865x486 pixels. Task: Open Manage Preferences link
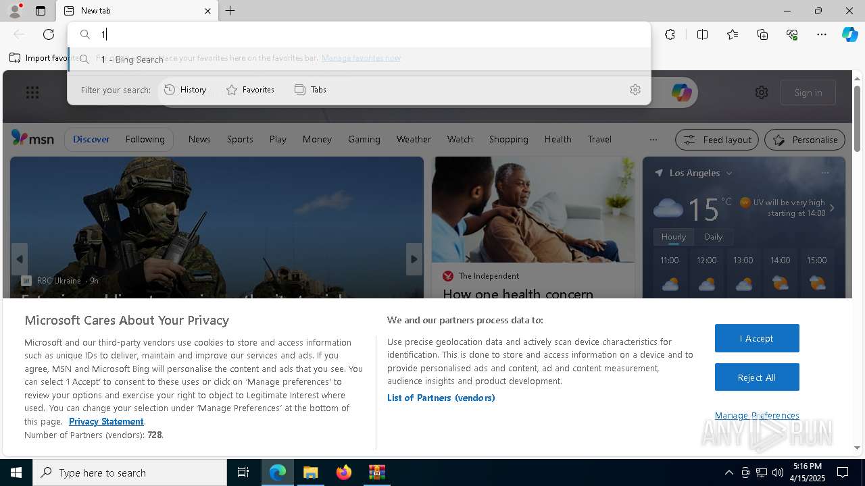click(757, 415)
